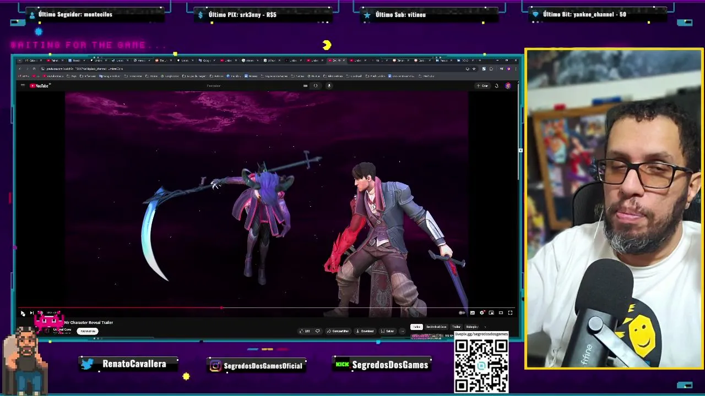This screenshot has height=396, width=705.
Task: Click the Kick label SegredosDosGames
Action: tap(390, 365)
